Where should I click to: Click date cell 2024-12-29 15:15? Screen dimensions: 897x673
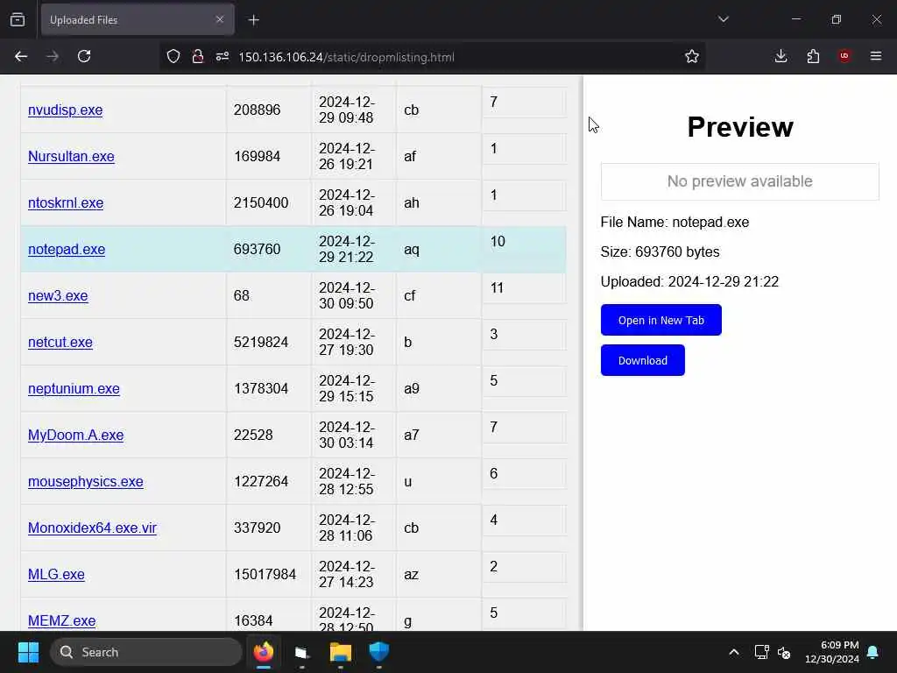click(354, 388)
